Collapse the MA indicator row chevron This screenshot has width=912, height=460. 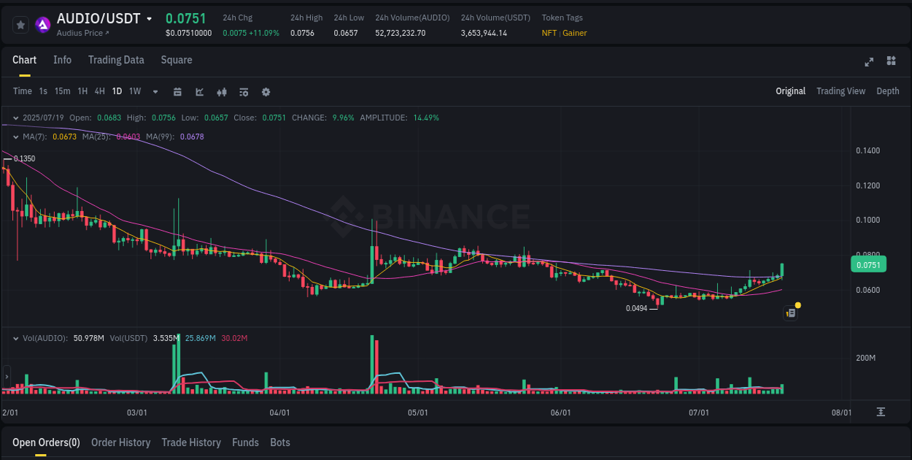tap(15, 137)
